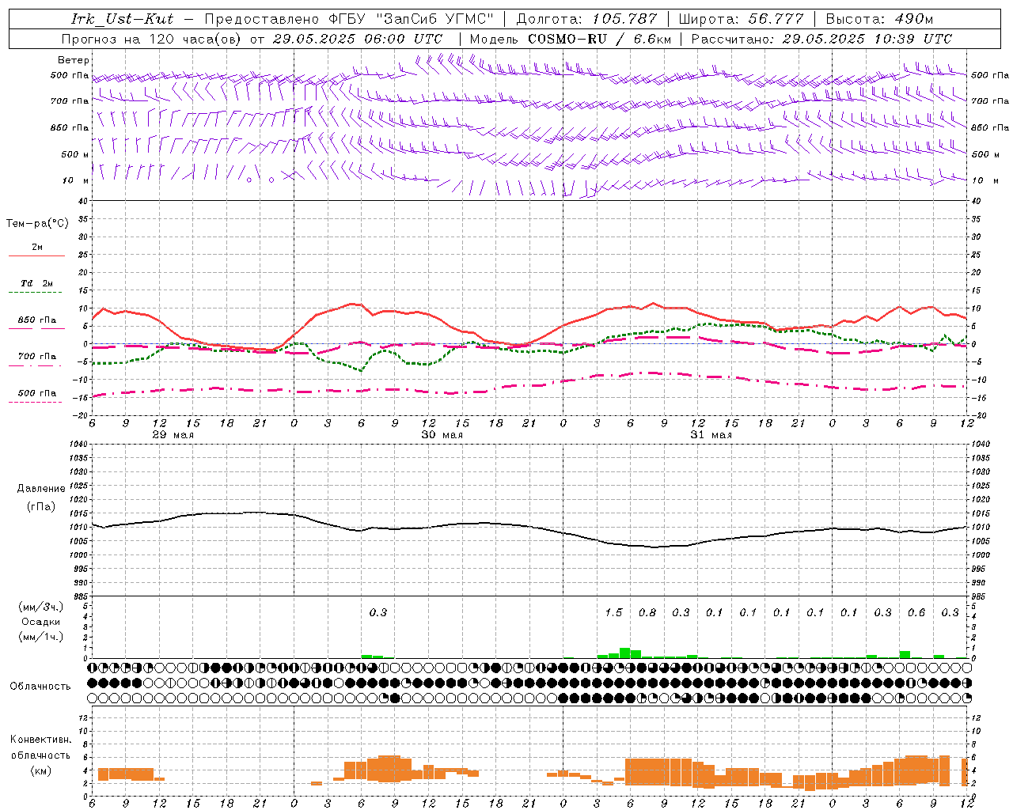The width and height of the screenshot is (1013, 810).
Task: Select the 31 мая date label
Action: [x=711, y=435]
